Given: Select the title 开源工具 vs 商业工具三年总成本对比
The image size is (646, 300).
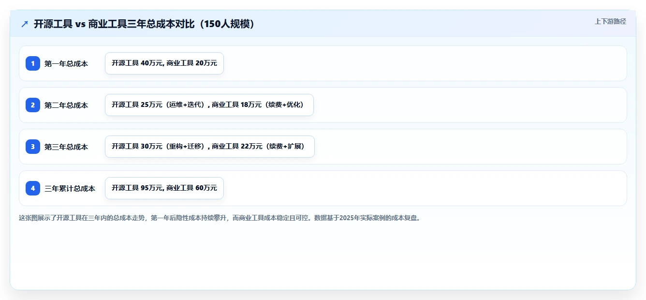Looking at the screenshot, I should pyautogui.click(x=144, y=24).
